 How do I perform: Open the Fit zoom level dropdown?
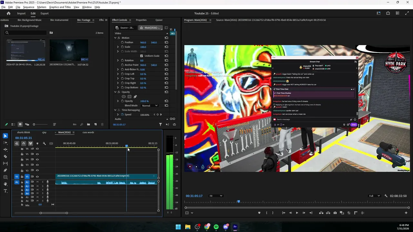click(216, 196)
